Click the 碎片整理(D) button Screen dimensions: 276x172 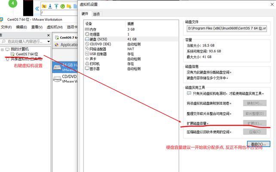click(255, 114)
